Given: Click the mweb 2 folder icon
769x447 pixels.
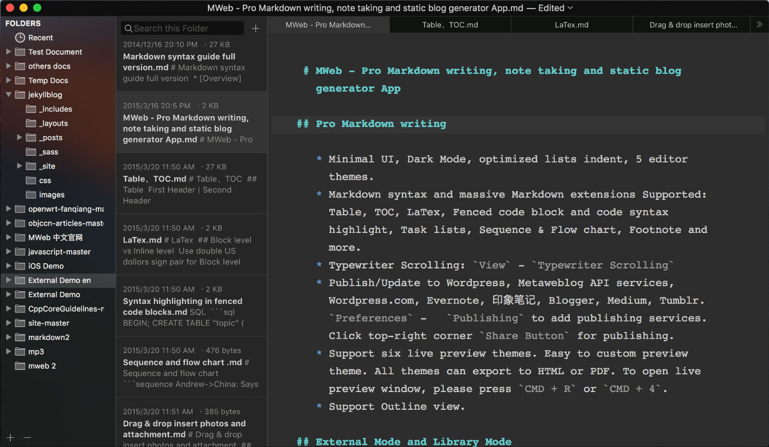Looking at the screenshot, I should (x=20, y=366).
